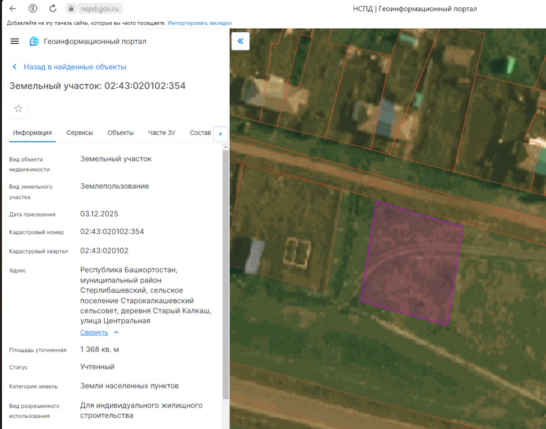Show more tabs with right arrow
The image size is (546, 429).
[220, 134]
